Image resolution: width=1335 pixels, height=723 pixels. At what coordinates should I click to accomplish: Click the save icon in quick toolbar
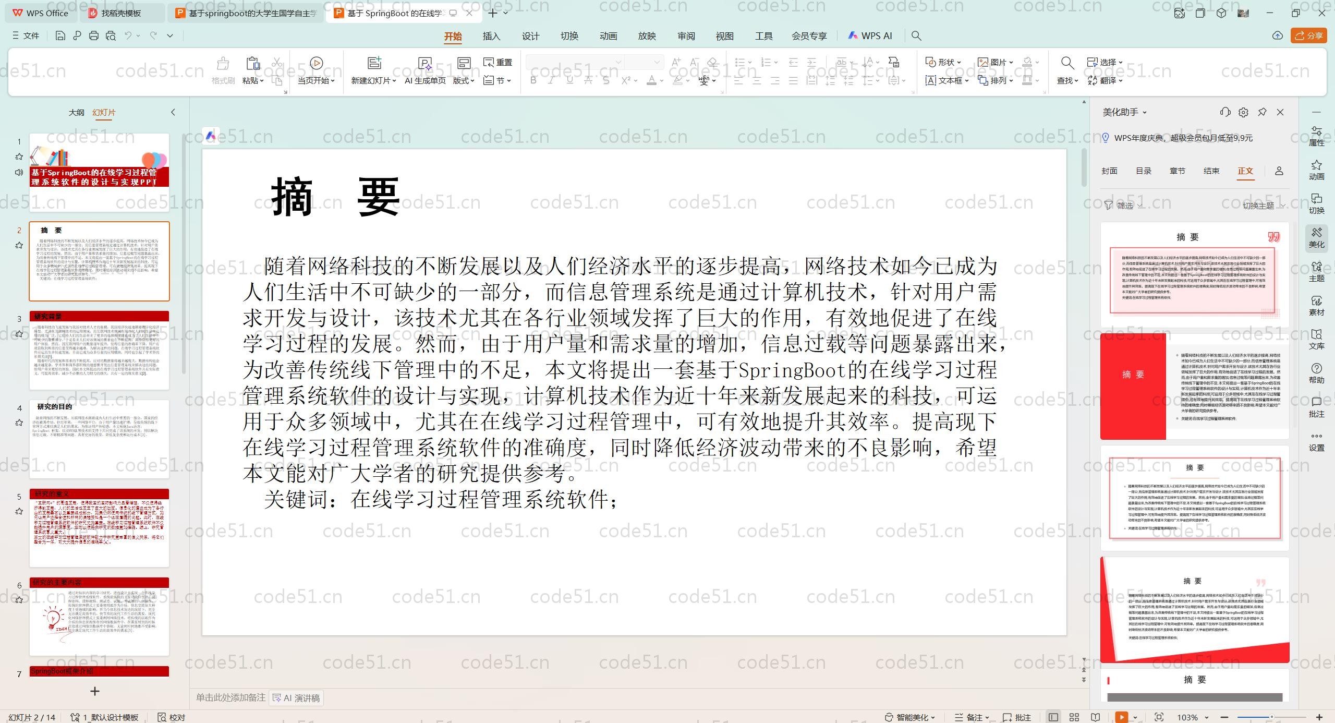(60, 36)
